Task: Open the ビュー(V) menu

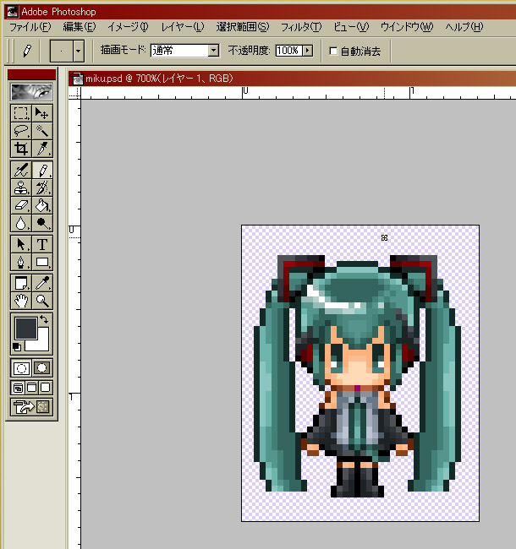Action: 351,27
